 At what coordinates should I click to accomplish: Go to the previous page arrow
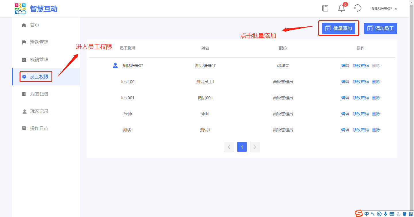point(229,147)
